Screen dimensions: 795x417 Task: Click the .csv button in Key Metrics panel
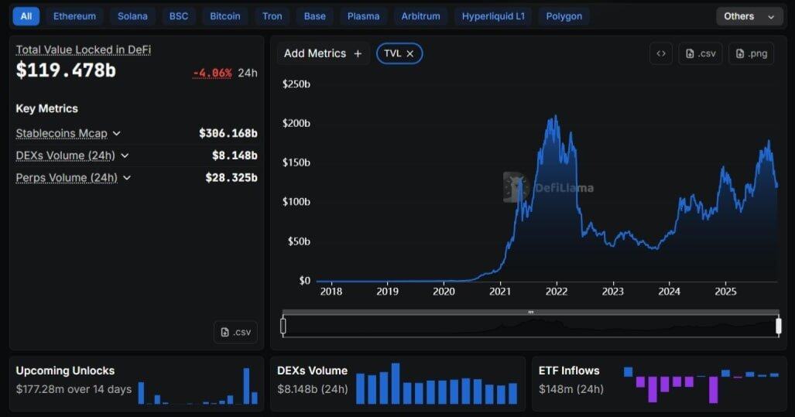[x=235, y=332]
